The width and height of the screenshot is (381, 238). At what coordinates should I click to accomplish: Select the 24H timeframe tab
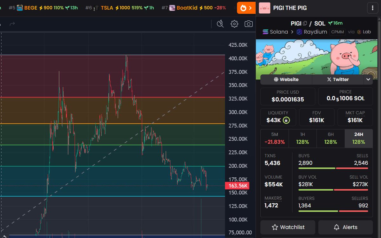(358, 138)
